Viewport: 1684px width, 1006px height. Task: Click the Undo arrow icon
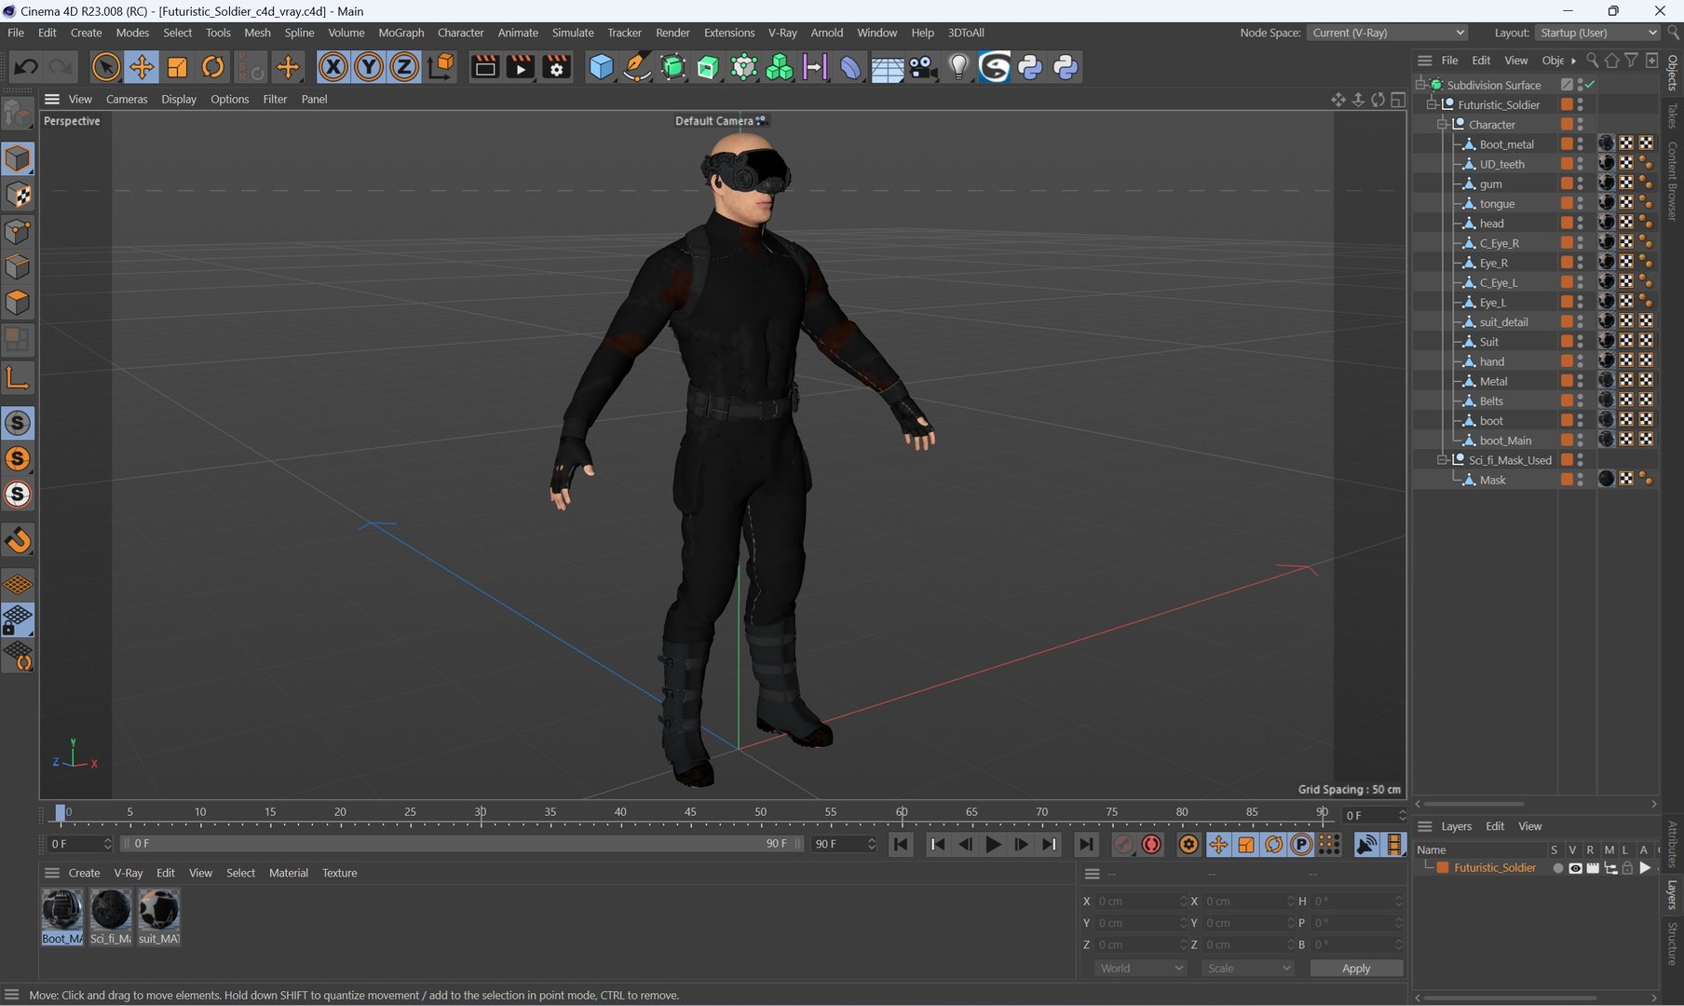[x=26, y=67]
